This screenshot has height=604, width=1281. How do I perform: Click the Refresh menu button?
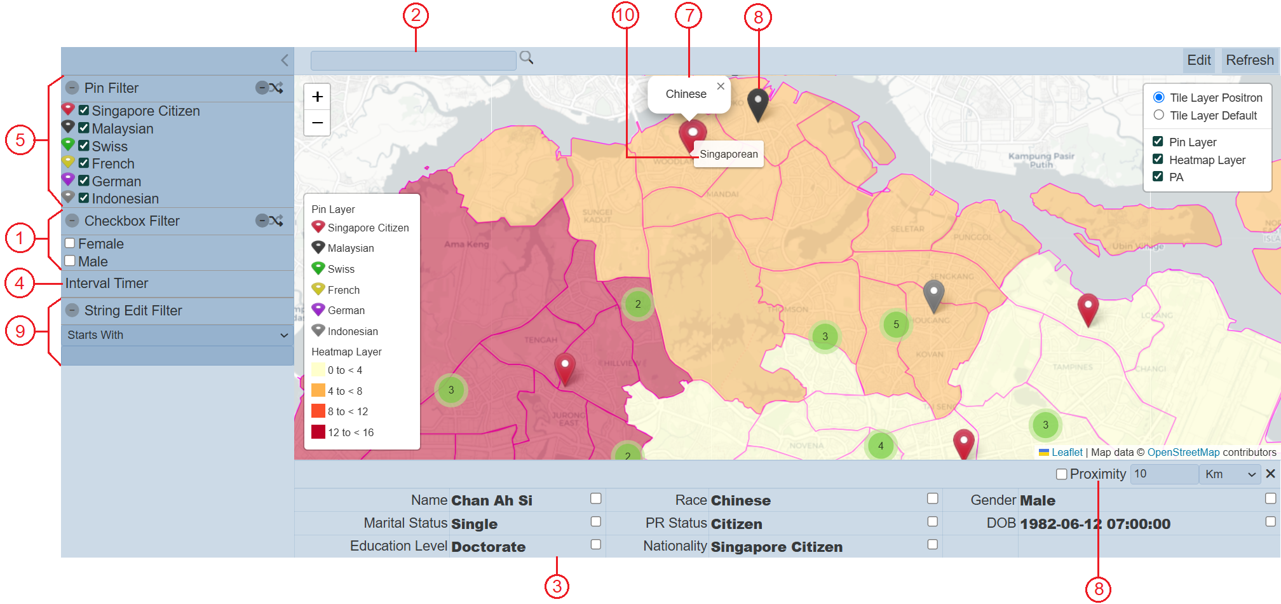click(x=1249, y=60)
